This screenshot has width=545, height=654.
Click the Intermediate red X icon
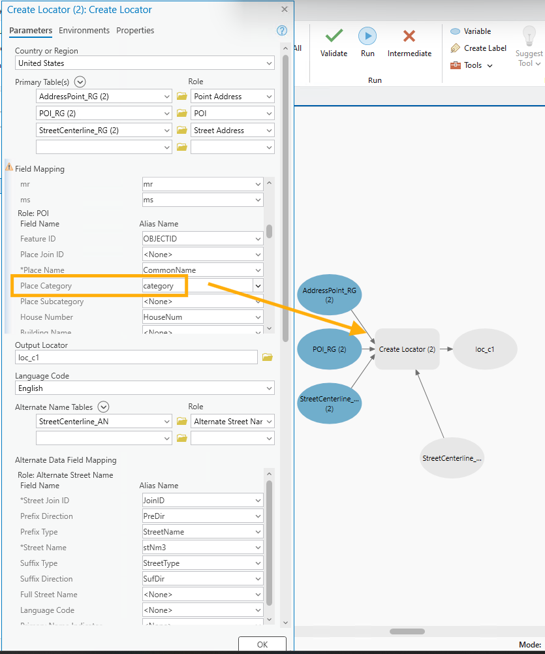click(409, 37)
